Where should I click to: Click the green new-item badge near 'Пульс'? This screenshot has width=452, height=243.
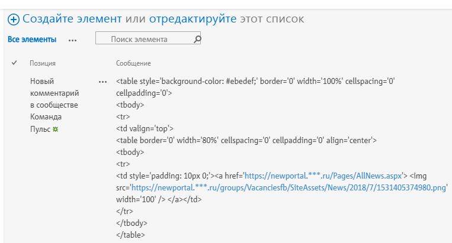56,129
